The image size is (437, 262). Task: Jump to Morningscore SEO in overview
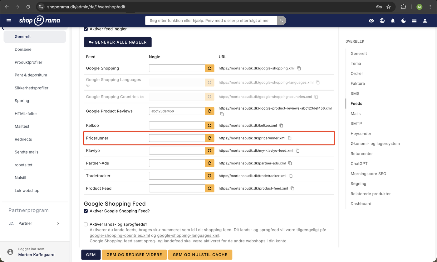[368, 174]
